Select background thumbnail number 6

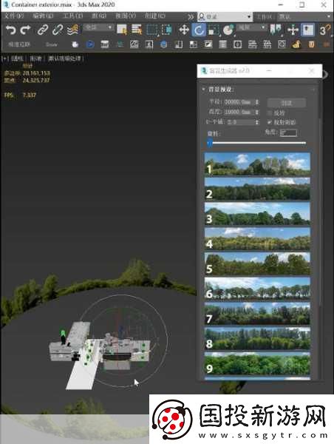click(x=257, y=289)
